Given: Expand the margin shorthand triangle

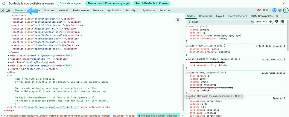Looking at the screenshot, I should (x=202, y=107).
